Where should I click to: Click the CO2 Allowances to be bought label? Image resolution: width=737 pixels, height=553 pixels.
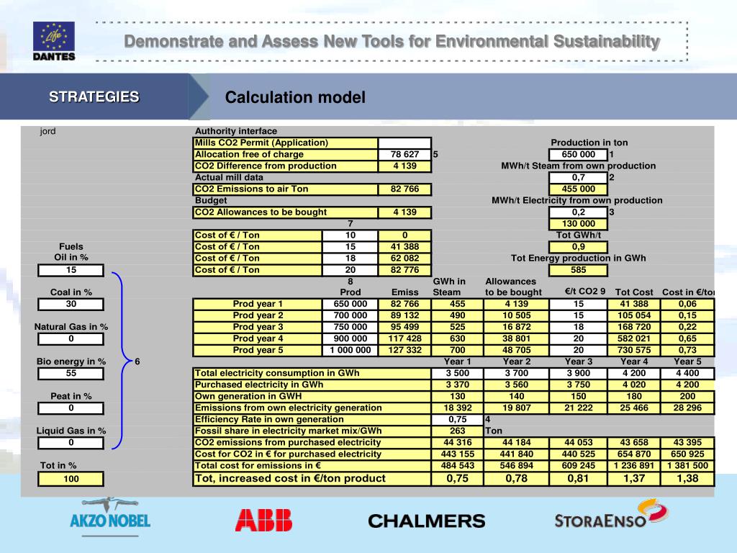pyautogui.click(x=261, y=212)
